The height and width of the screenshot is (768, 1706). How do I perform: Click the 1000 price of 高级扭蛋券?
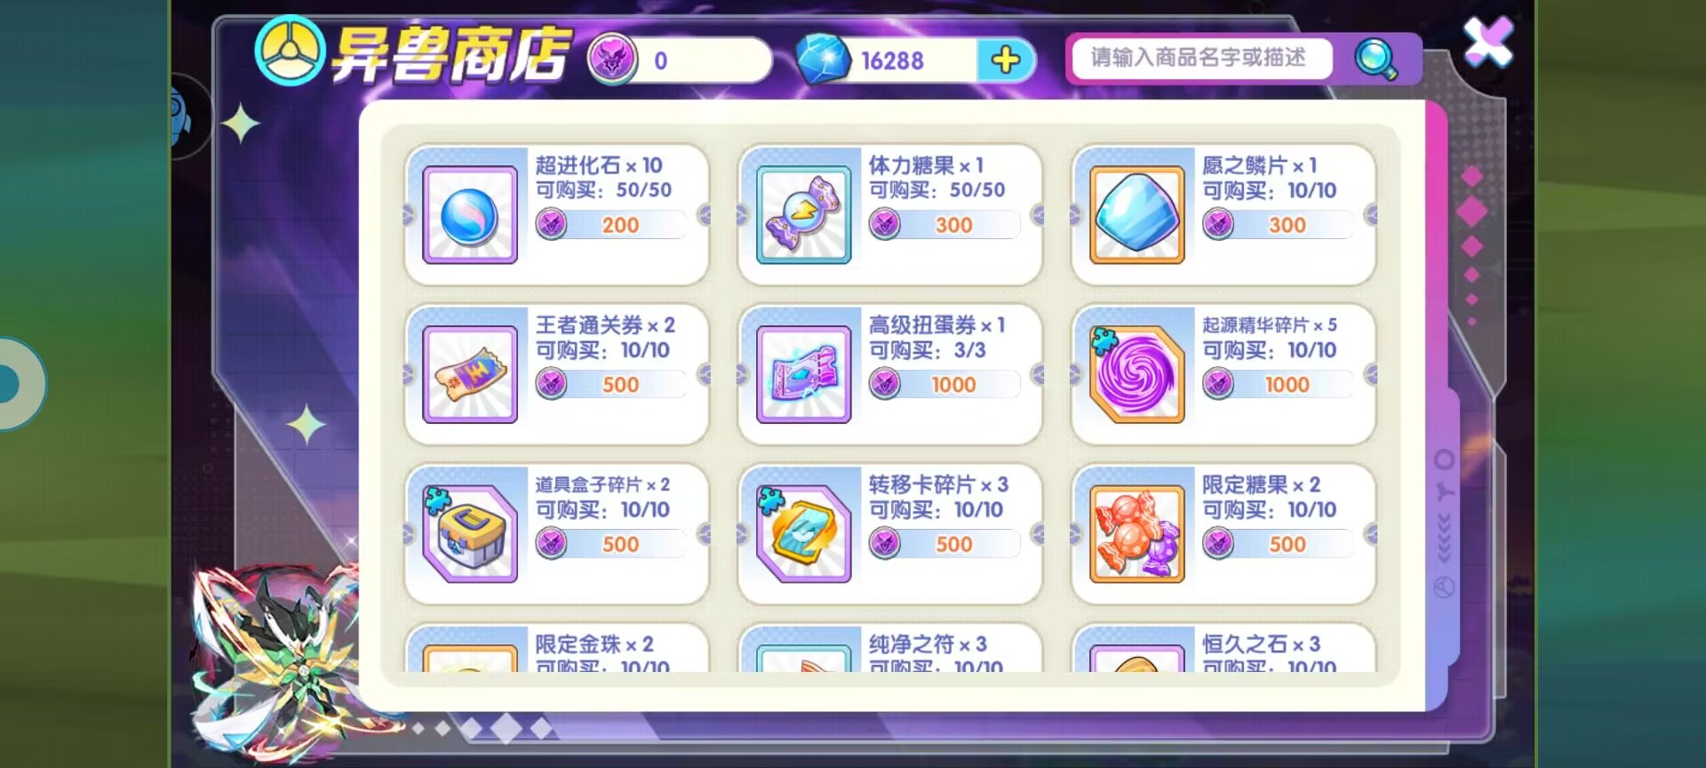(x=945, y=385)
